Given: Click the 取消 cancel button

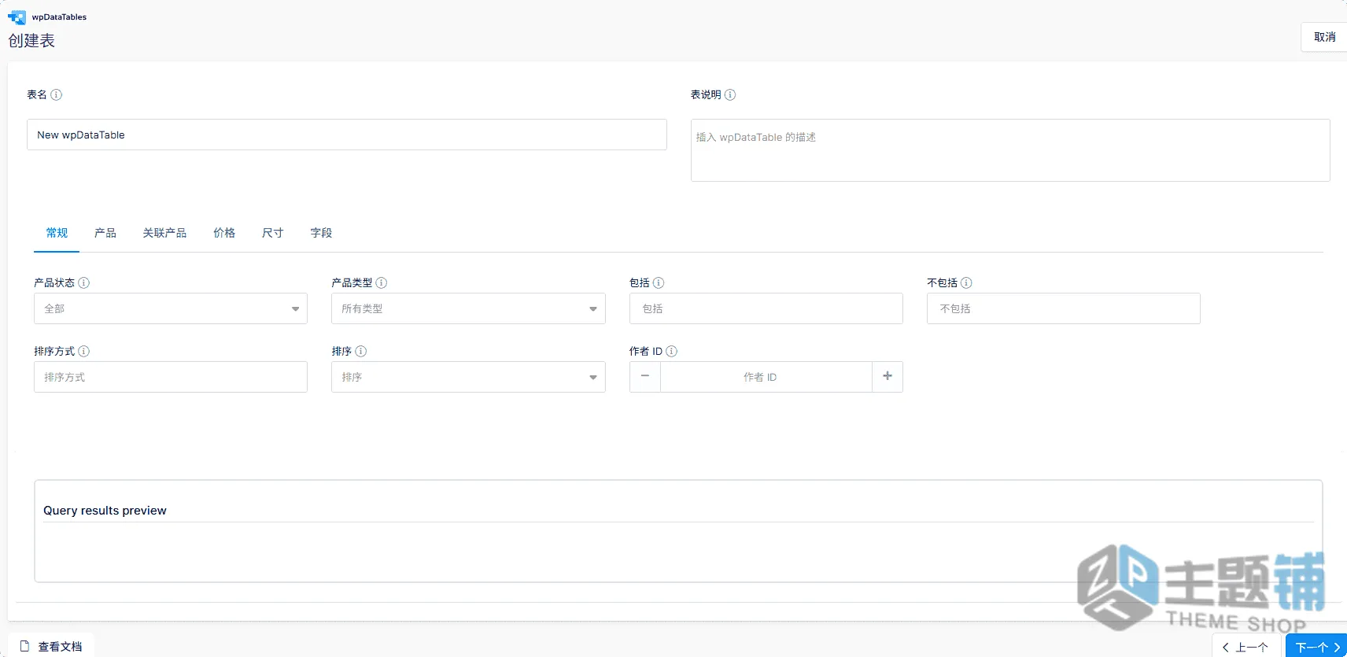Looking at the screenshot, I should (1324, 37).
